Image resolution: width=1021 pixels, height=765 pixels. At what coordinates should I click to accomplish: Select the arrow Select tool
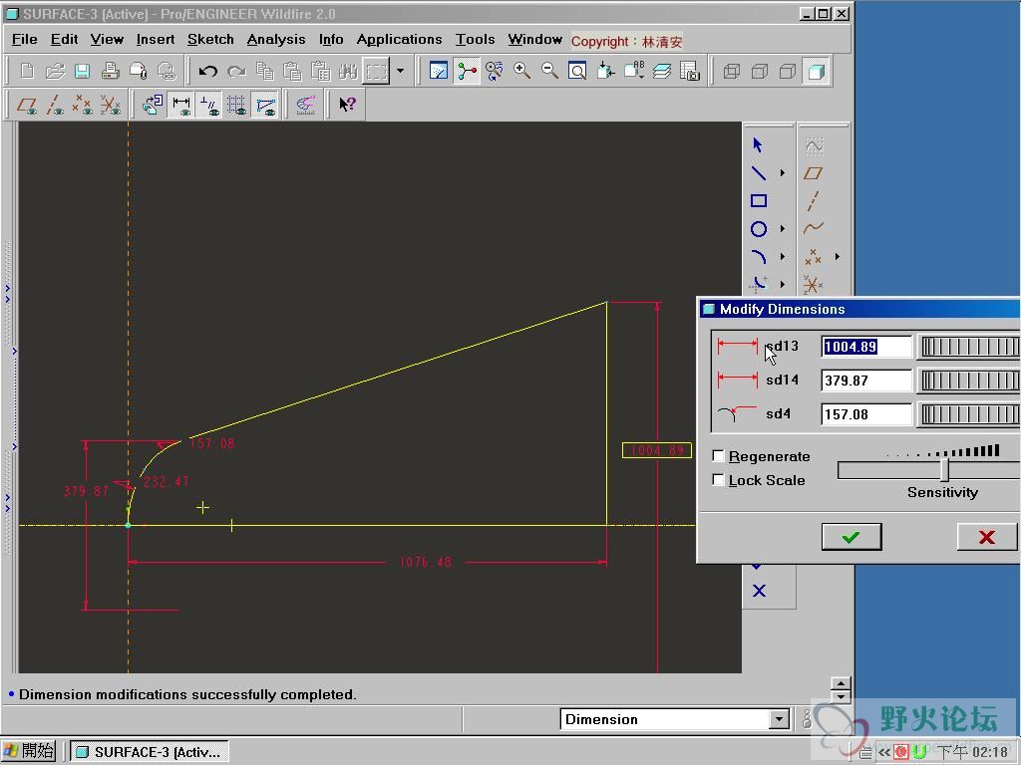click(x=758, y=144)
